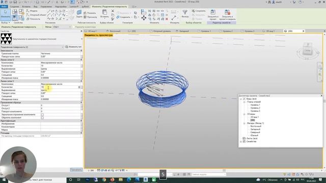Switch to the Управление ribbon tab
Screen dimensions: 326x183
(x=46, y=7)
